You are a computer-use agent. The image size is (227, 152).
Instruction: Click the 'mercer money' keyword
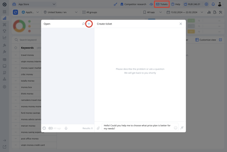click(x=28, y=126)
